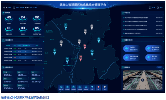Select the red offline-status table row
Viewport: 166px width, 100px height.
click(23, 57)
